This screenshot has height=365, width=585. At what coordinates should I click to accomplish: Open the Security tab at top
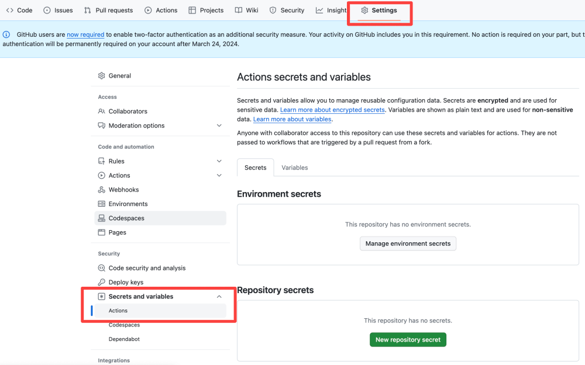point(287,11)
